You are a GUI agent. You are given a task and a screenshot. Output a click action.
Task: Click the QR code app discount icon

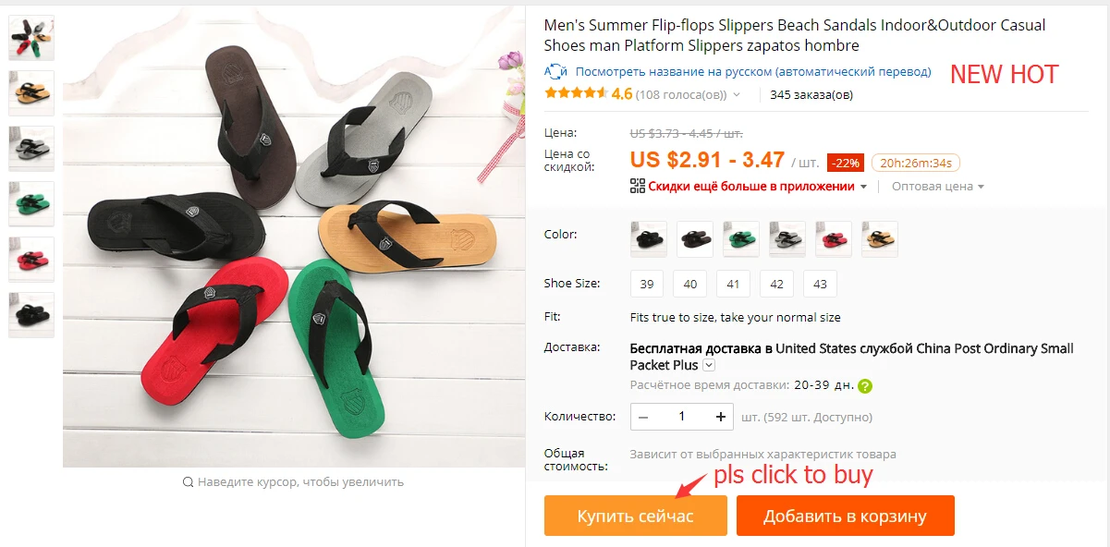(x=637, y=186)
